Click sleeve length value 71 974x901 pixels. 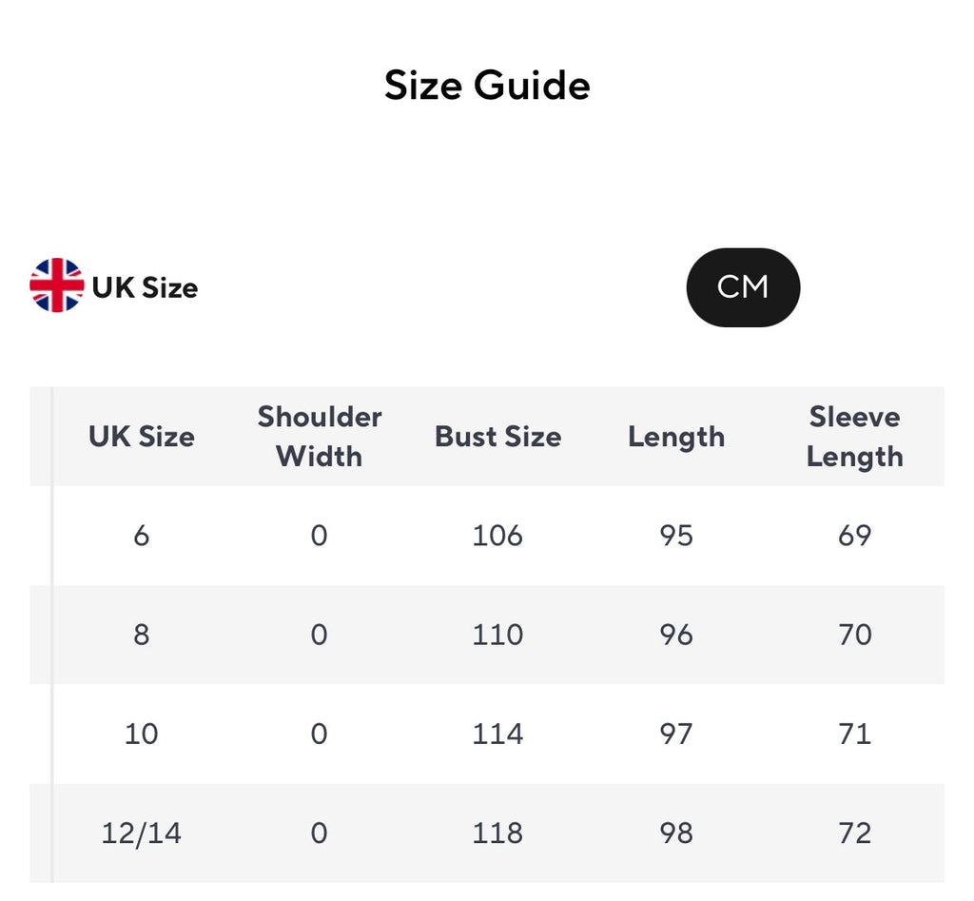click(x=854, y=734)
